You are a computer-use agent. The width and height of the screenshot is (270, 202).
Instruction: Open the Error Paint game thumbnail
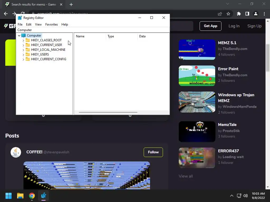[197, 75]
